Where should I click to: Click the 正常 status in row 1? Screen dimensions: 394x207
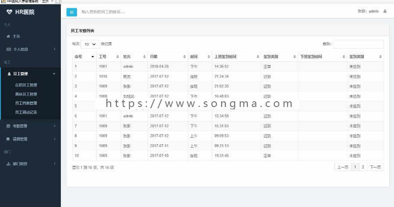pyautogui.click(x=267, y=67)
